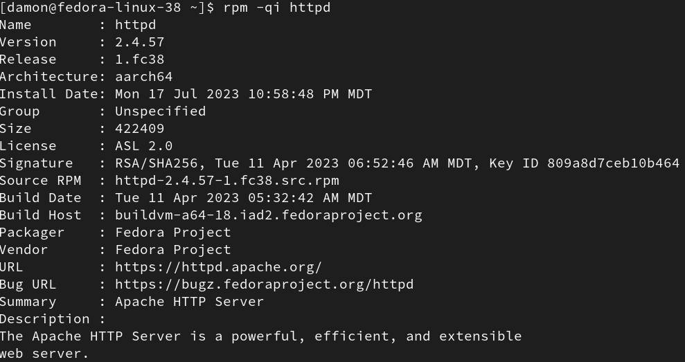Select the httpd-2.4.57-1.fc38.src.rpm source RPM name
This screenshot has height=362, width=685.
coord(227,181)
